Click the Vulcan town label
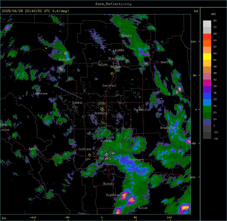 coord(143,208)
